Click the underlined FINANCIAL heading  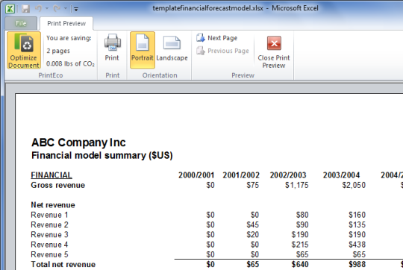51,175
